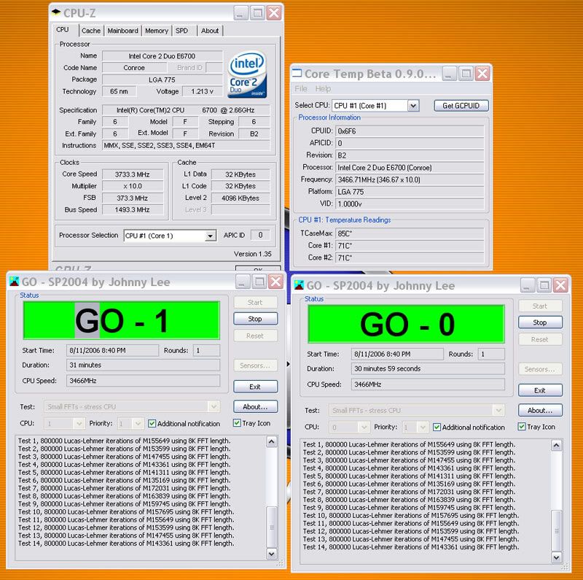This screenshot has height=580, width=583.
Task: Click the Get GCPUID button
Action: [x=461, y=106]
